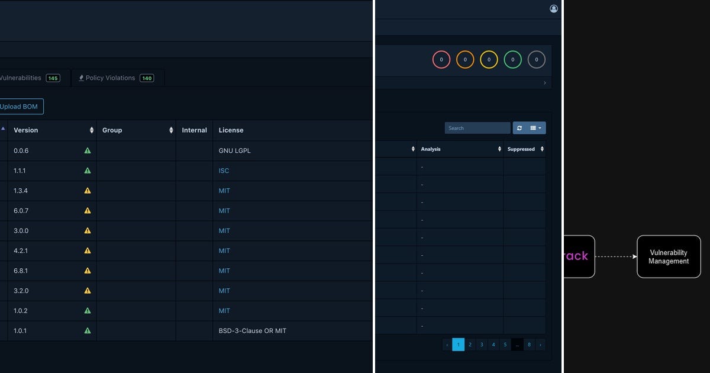The width and height of the screenshot is (710, 373).
Task: Click the red severity counter badge
Action: (441, 60)
